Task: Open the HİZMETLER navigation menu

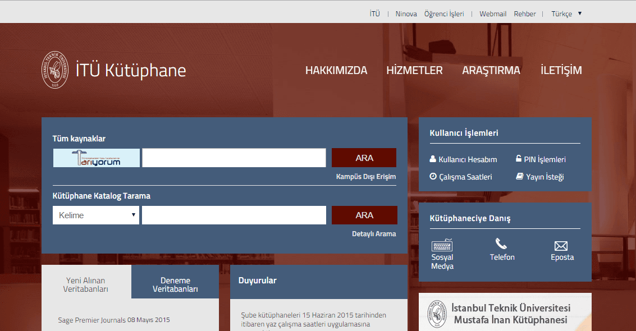Action: coord(414,71)
